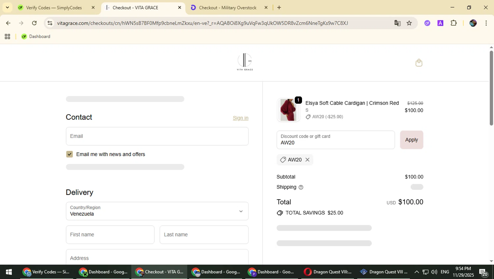Focus the Email input field
This screenshot has width=494, height=279.
pyautogui.click(x=157, y=136)
